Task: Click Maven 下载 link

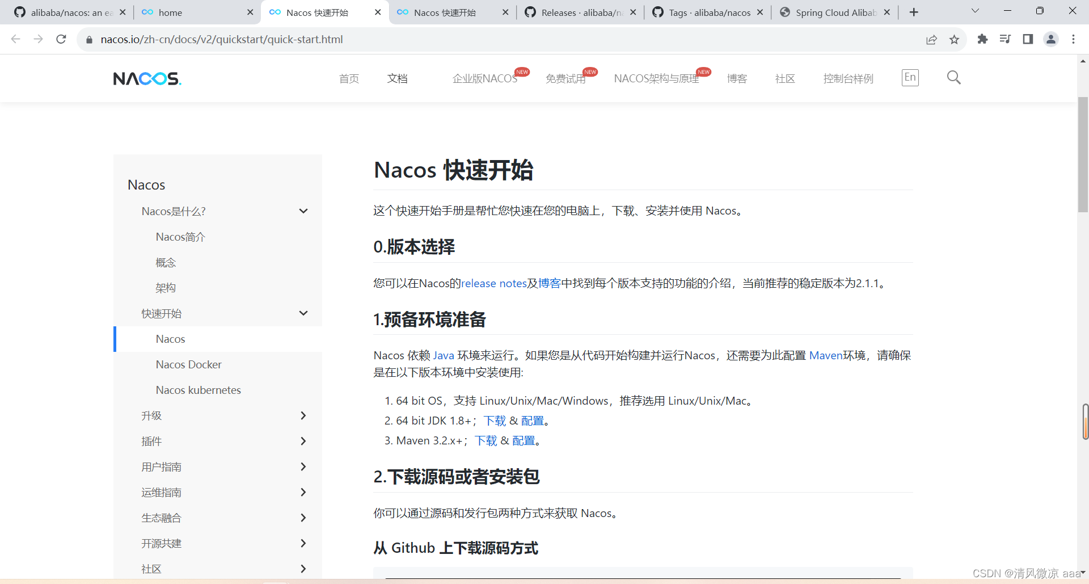Action: click(486, 440)
